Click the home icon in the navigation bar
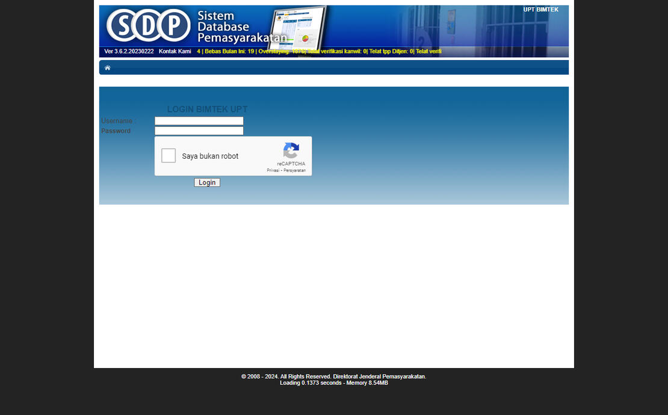668x415 pixels. click(x=107, y=67)
